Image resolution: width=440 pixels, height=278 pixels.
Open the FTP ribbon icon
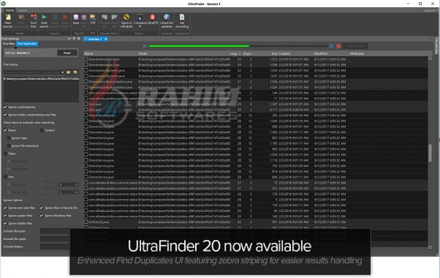pos(93,20)
